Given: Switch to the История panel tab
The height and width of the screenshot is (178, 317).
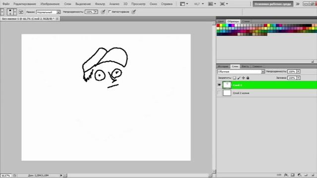Looking at the screenshot, I should (223, 66).
